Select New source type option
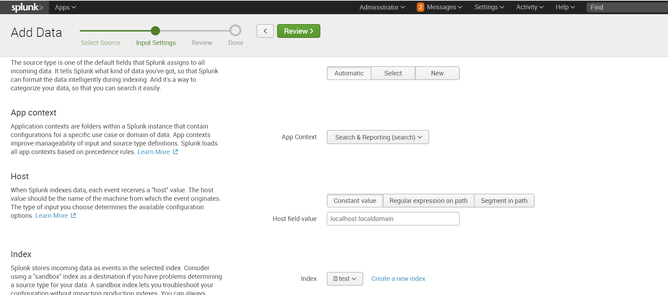The height and width of the screenshot is (295, 668). pos(437,73)
